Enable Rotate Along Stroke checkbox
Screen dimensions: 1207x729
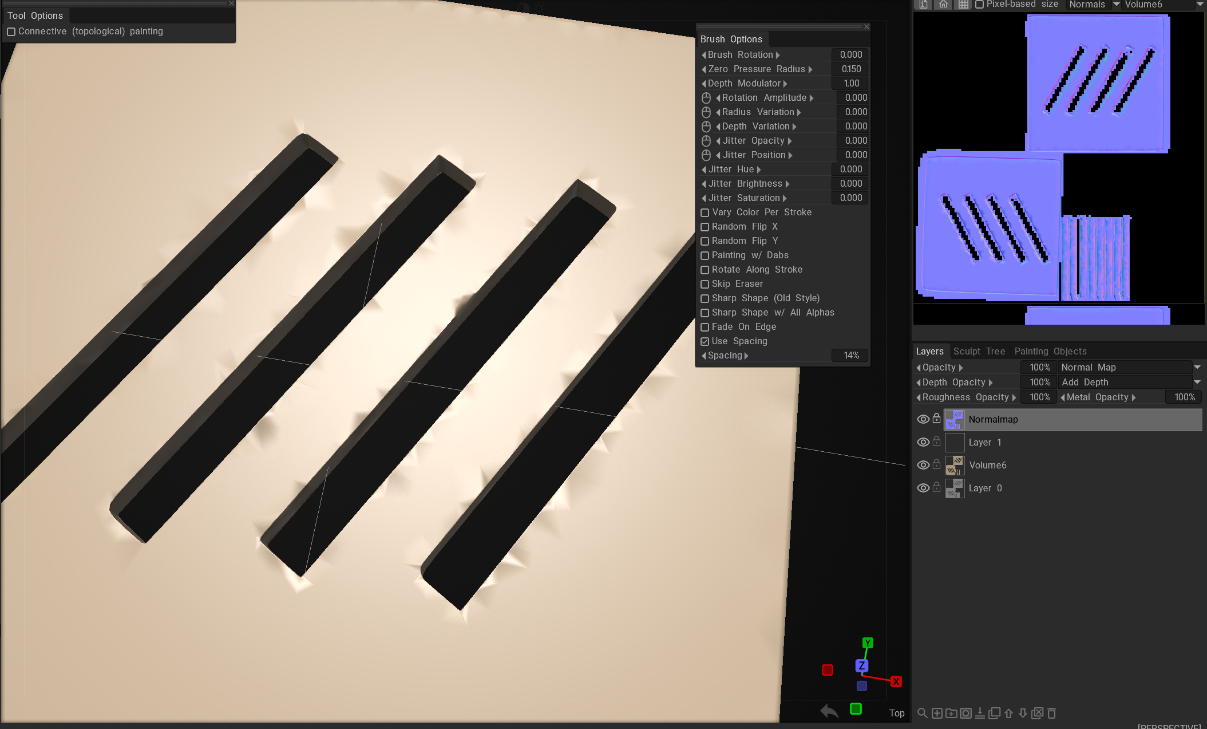pos(705,270)
